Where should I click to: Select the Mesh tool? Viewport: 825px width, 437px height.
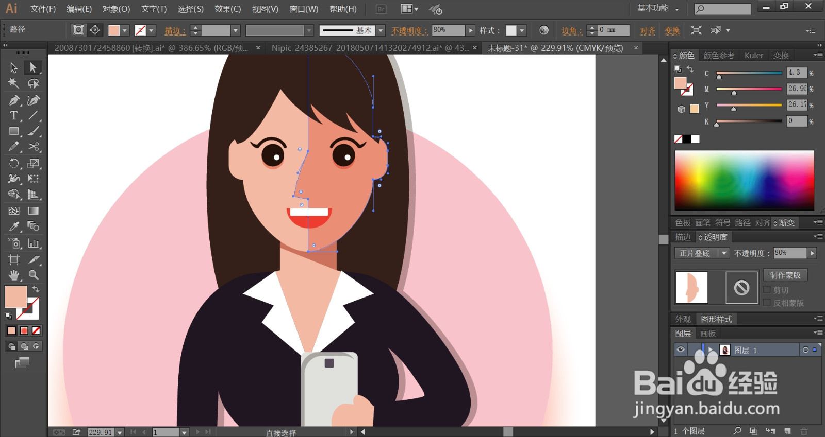pyautogui.click(x=14, y=211)
